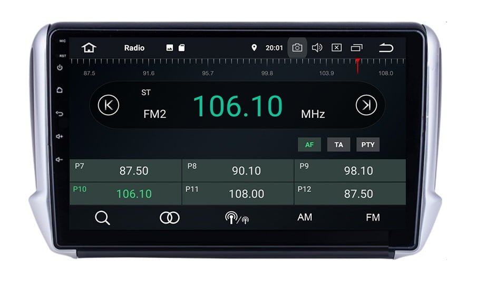
Task: Toggle the PTY program type button
Action: [x=368, y=145]
